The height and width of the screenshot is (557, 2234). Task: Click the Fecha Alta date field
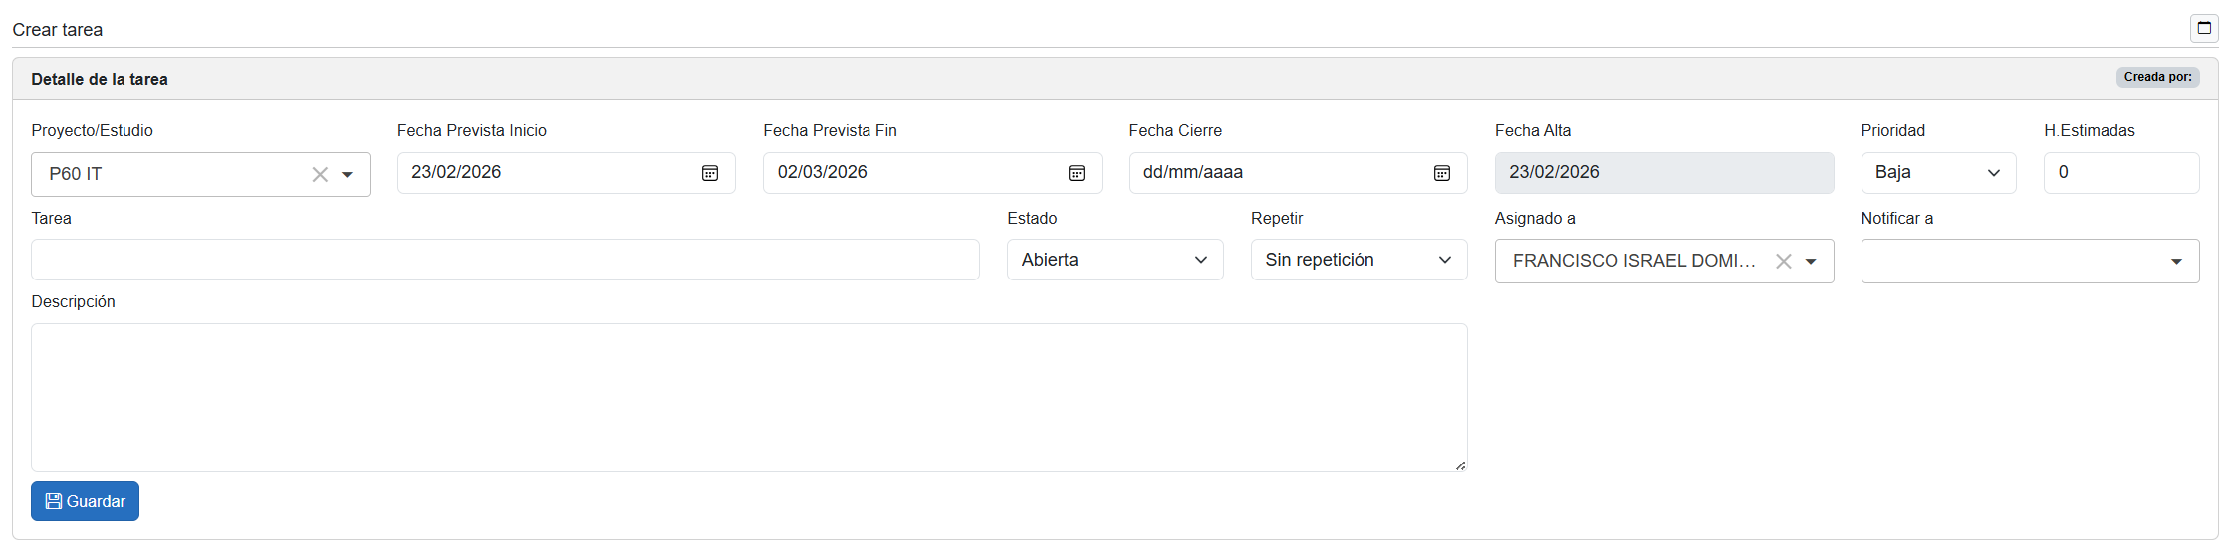1663,173
